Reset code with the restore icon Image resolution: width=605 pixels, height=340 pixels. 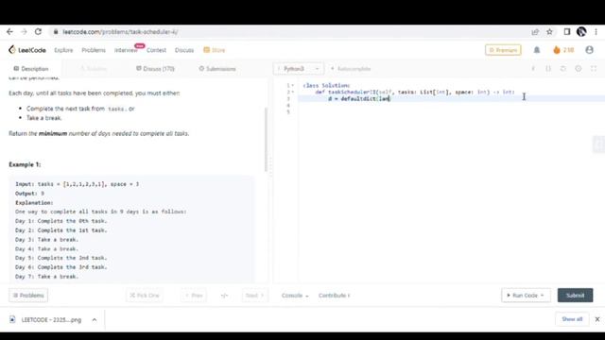(x=563, y=69)
